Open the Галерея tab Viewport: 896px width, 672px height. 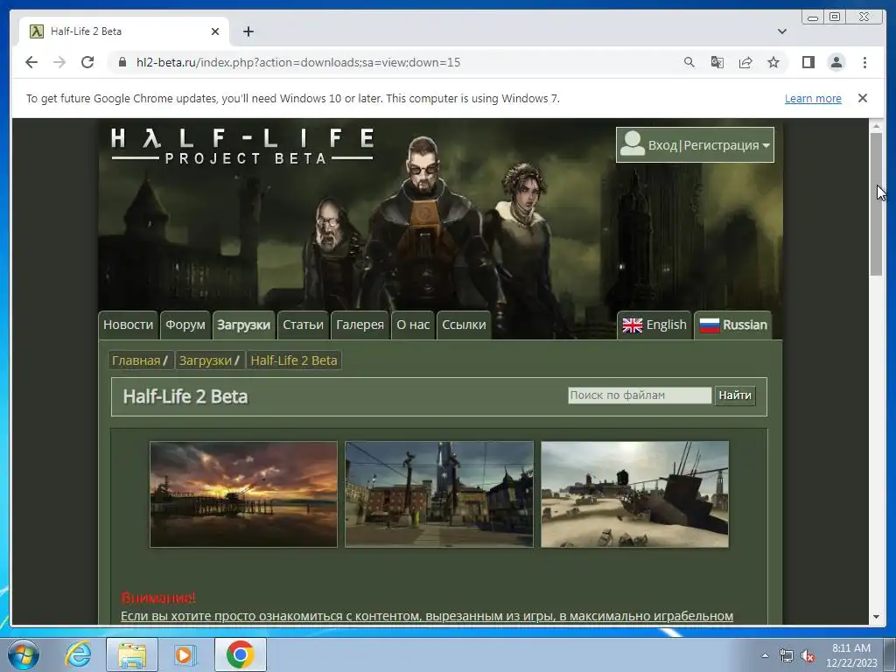pos(360,325)
